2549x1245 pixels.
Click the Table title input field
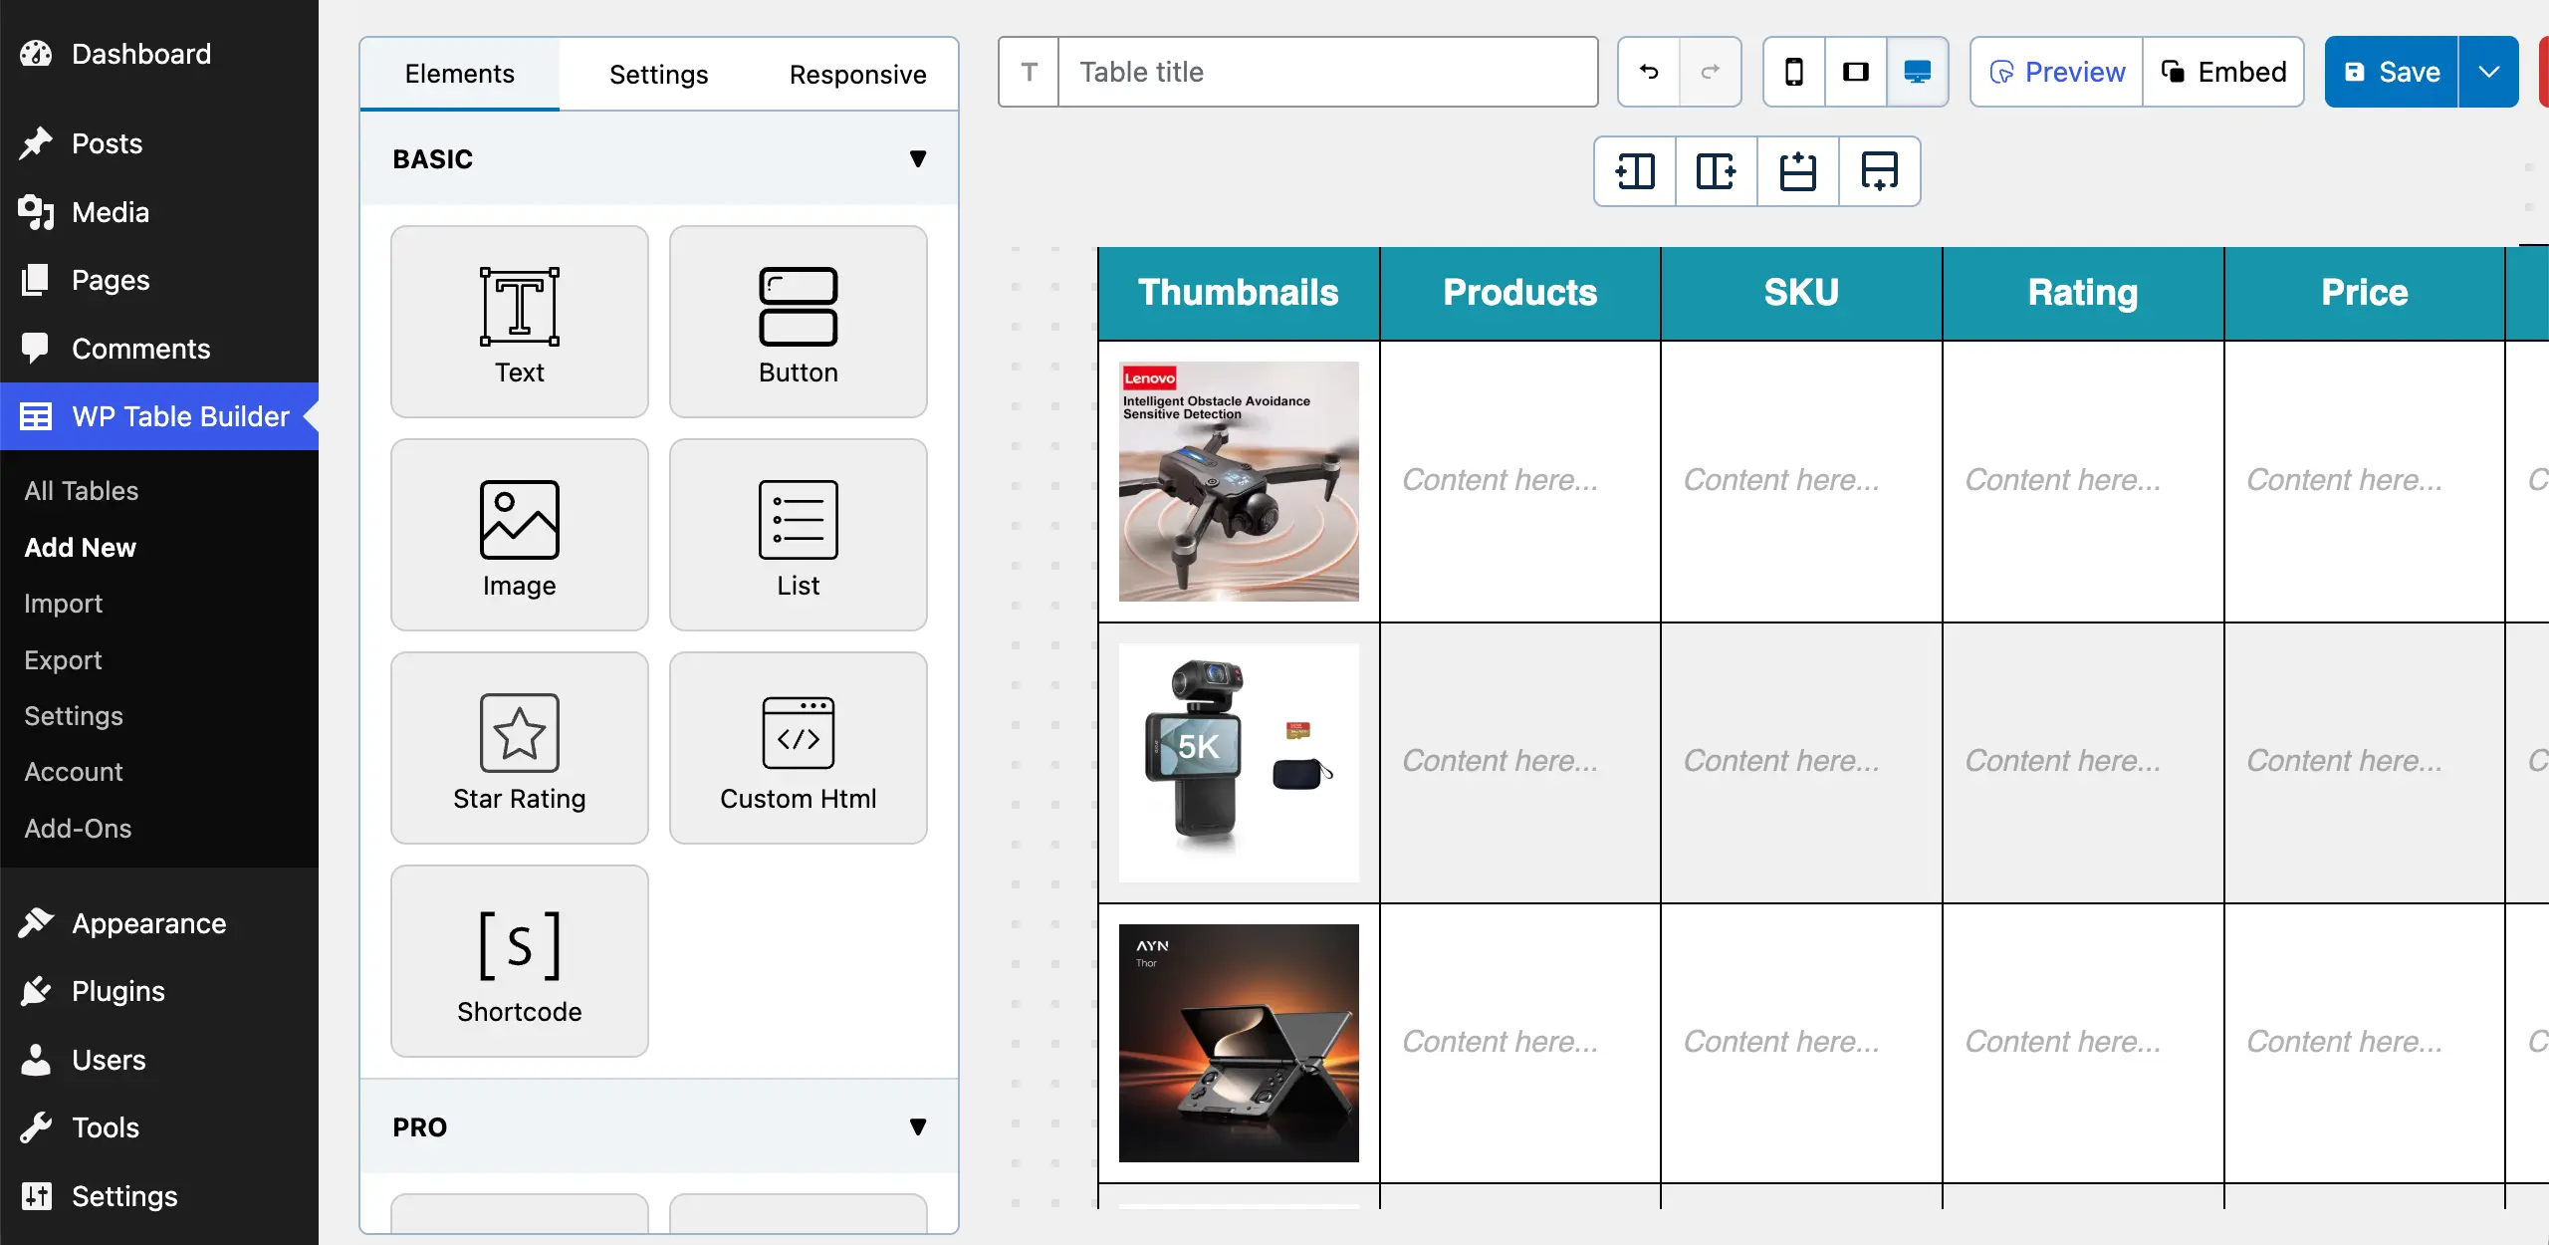(1324, 72)
